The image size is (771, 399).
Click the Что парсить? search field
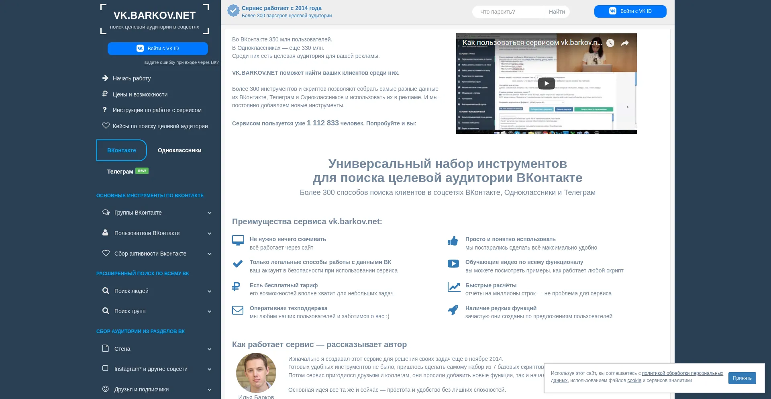pos(508,12)
